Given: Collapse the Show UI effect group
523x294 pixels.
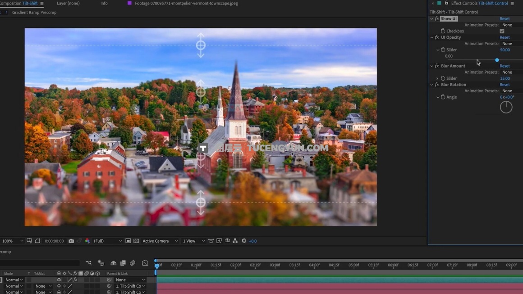Looking at the screenshot, I should click(431, 18).
